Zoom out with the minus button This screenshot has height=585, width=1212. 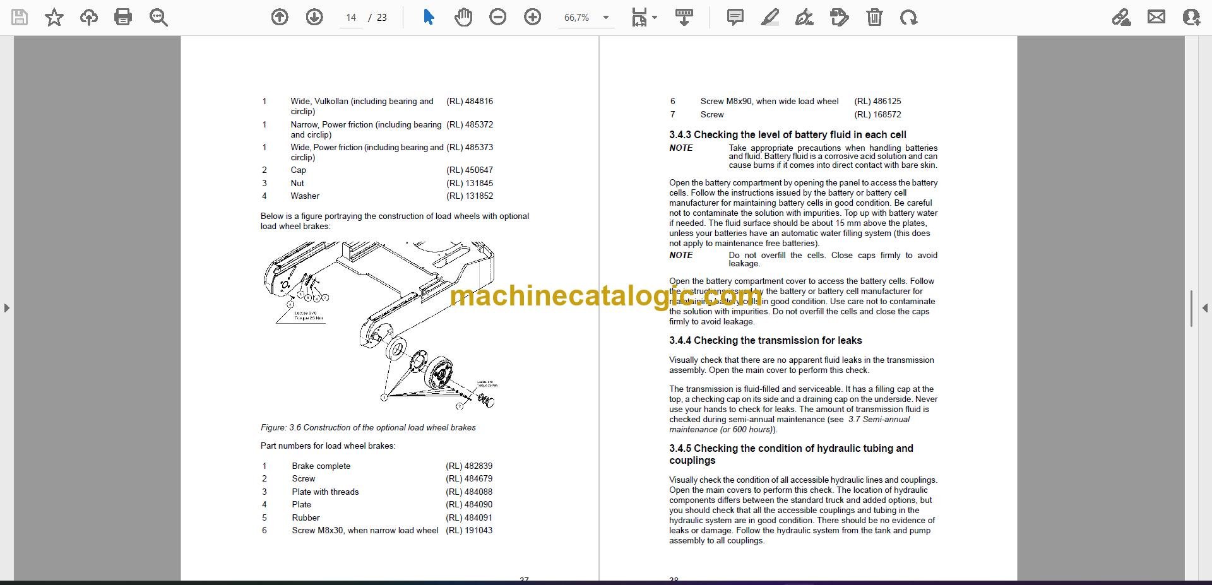click(x=498, y=17)
